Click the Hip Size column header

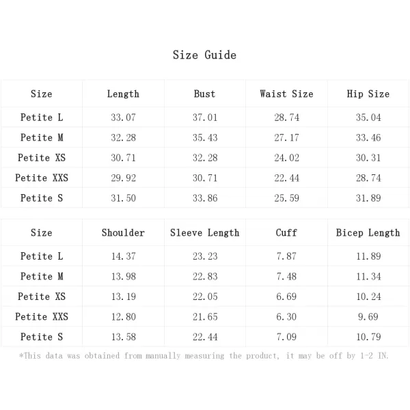click(368, 94)
